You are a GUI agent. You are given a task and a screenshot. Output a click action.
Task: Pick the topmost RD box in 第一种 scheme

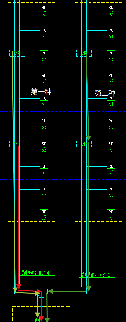click(44, 8)
